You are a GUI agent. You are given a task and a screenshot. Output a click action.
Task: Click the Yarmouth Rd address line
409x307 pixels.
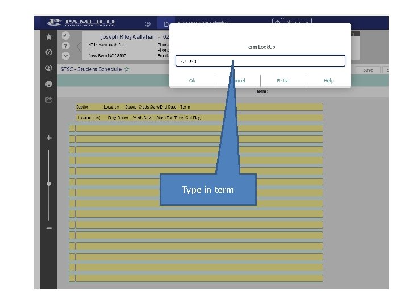pos(106,45)
